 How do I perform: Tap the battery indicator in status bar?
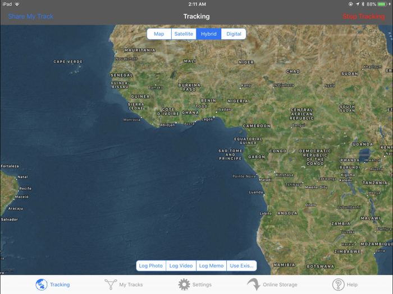click(x=383, y=4)
